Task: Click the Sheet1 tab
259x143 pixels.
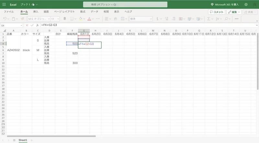Action: pyautogui.click(x=23, y=140)
